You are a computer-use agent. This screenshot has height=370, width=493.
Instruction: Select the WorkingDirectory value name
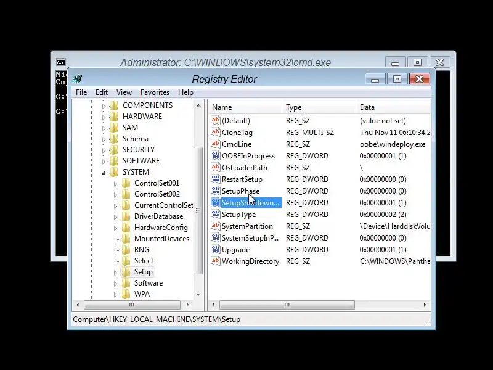point(250,261)
